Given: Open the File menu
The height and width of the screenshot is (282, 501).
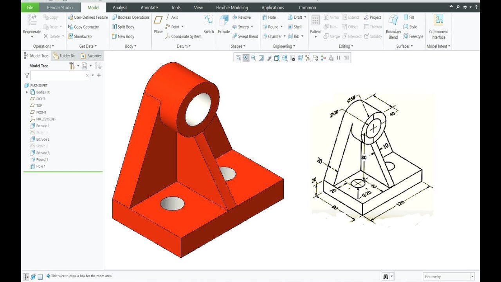Looking at the screenshot, I should tap(30, 7).
